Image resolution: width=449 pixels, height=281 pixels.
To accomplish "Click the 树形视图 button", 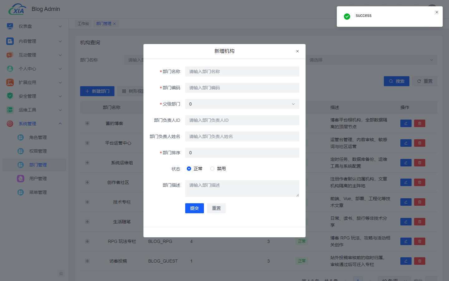I will click(x=133, y=91).
